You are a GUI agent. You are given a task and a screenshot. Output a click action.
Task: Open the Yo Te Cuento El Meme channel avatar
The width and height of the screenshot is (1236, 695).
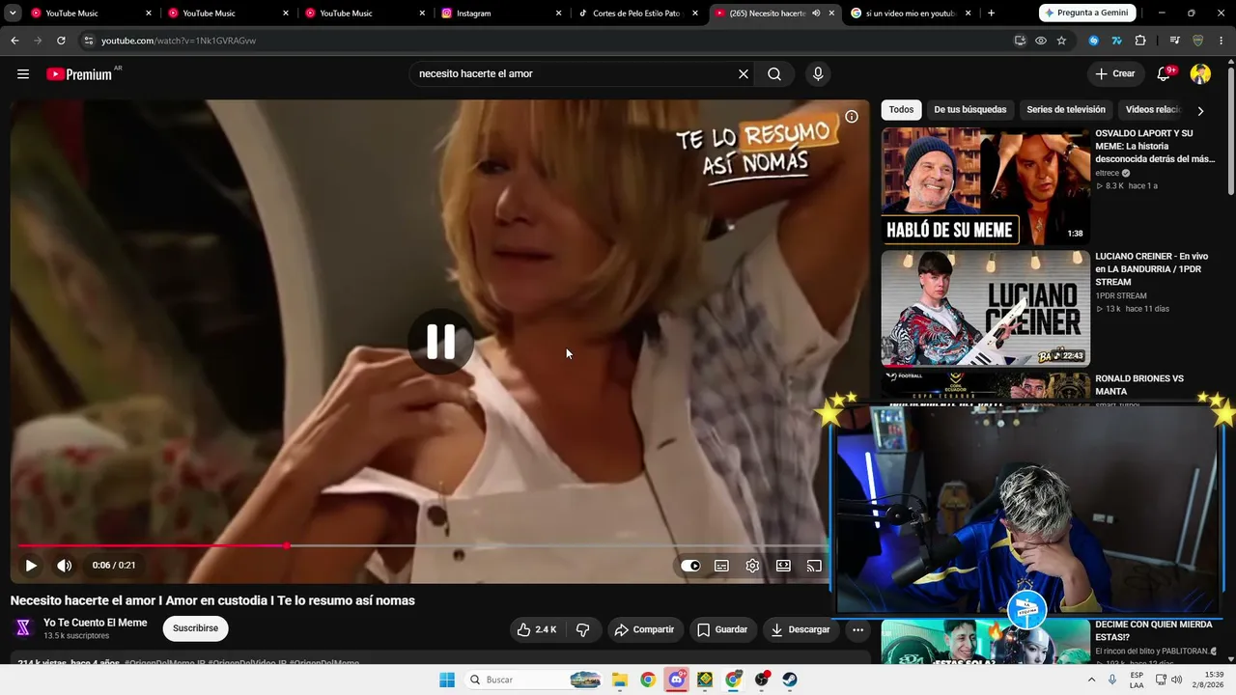(23, 628)
